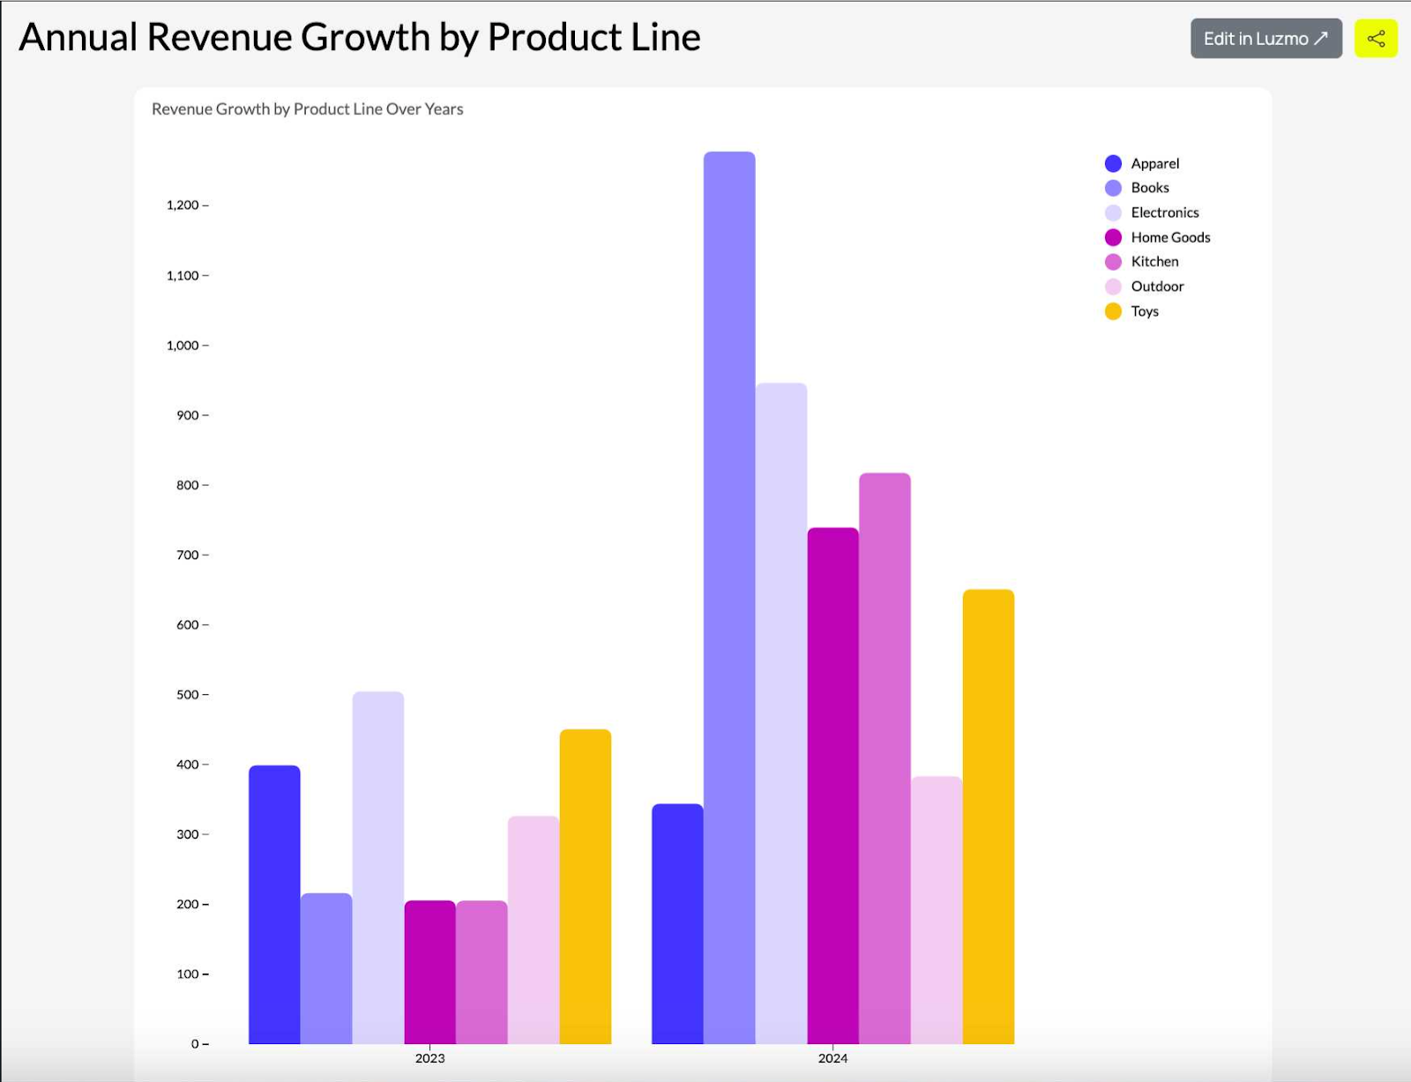Hide the Kitchen series via legend
Viewport: 1411px width, 1082px height.
pyautogui.click(x=1153, y=262)
